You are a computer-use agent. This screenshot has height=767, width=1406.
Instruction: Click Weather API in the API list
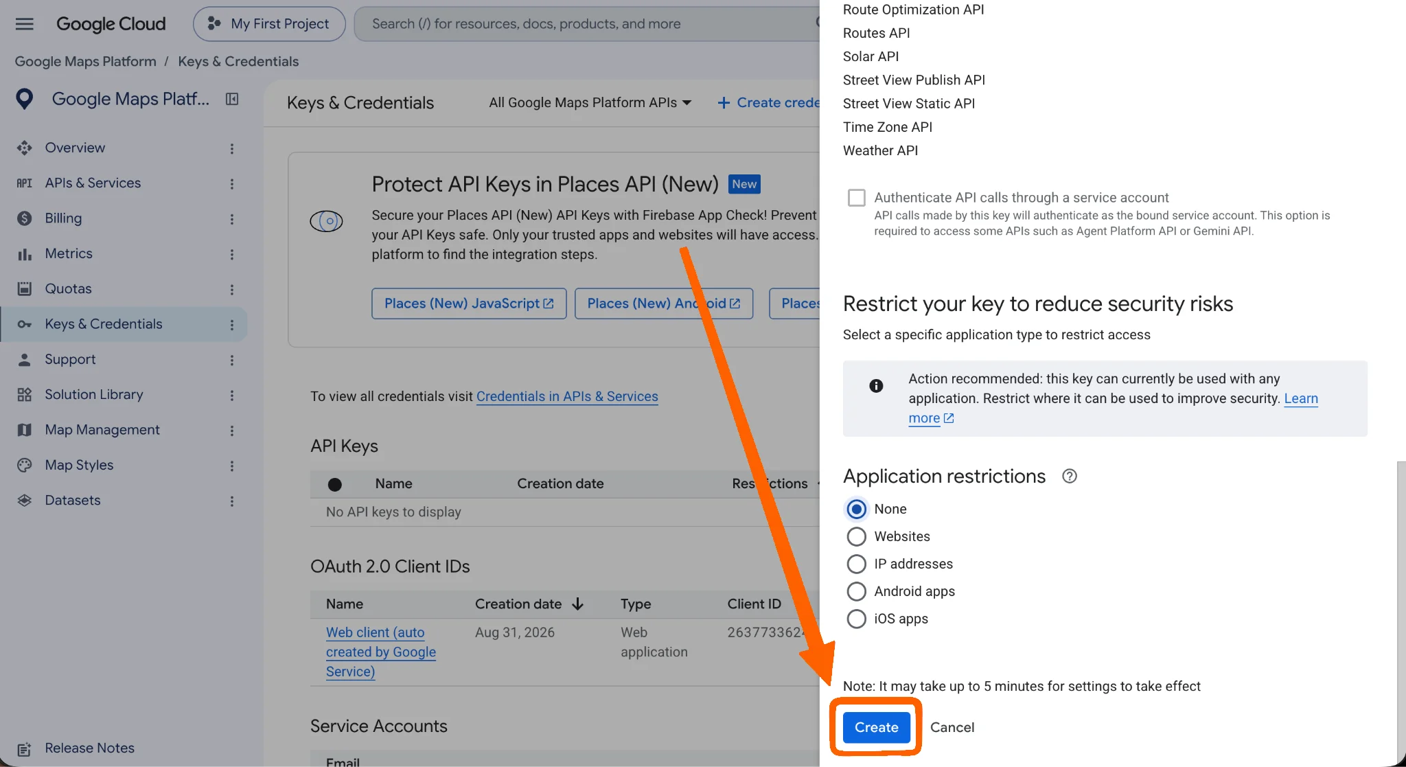[x=880, y=150]
